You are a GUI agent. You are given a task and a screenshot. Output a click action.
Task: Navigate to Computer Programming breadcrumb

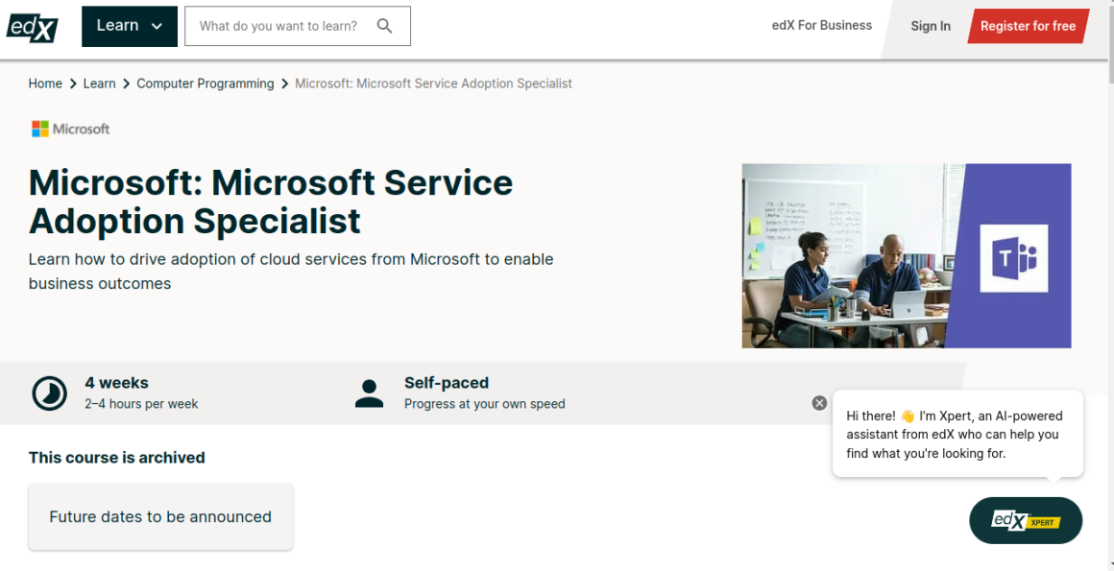click(x=206, y=83)
